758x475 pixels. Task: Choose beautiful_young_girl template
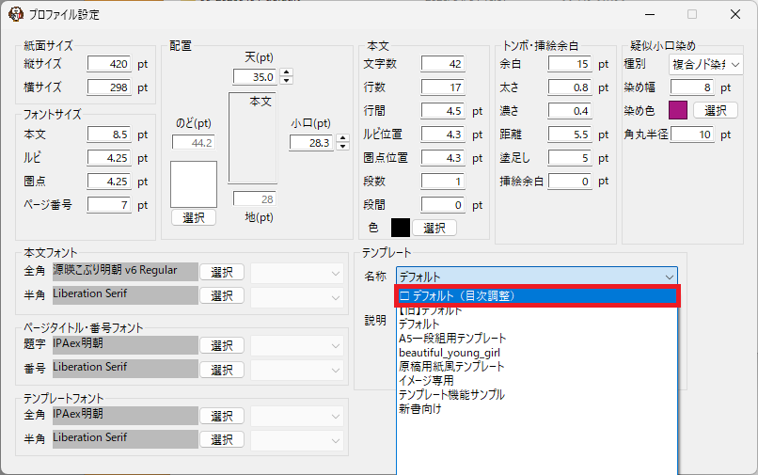(537, 353)
